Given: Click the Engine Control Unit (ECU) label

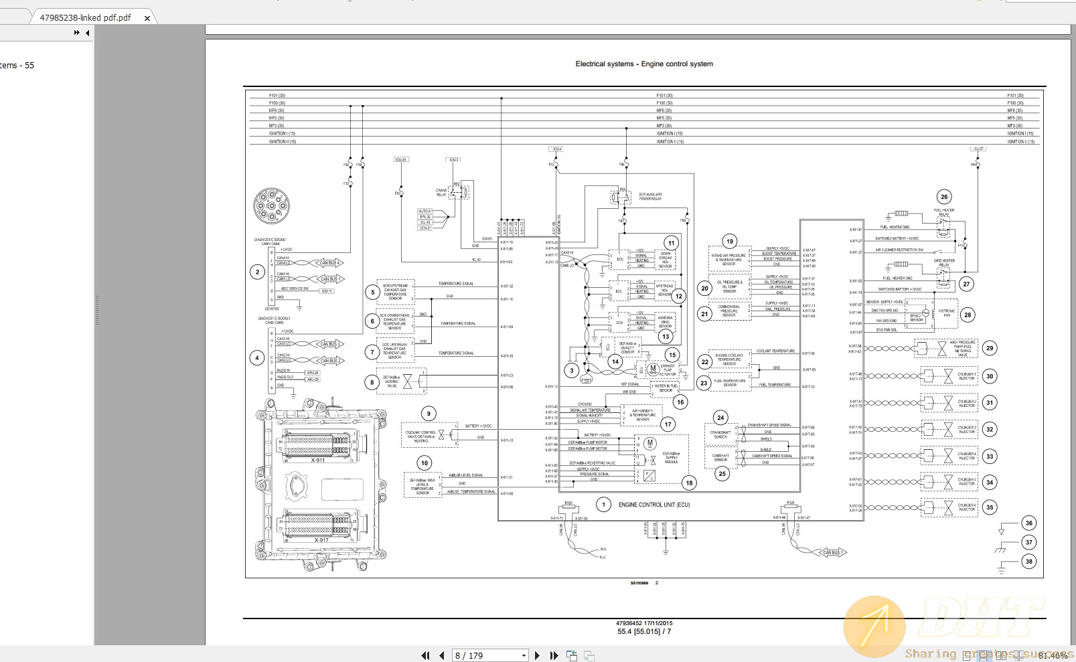Looking at the screenshot, I should pyautogui.click(x=654, y=505).
